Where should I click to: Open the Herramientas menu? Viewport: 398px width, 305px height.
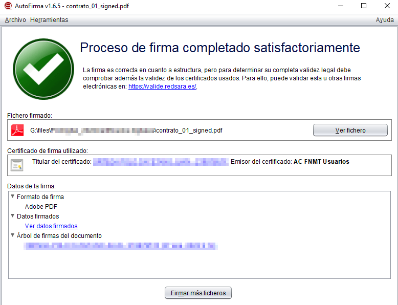(x=49, y=20)
